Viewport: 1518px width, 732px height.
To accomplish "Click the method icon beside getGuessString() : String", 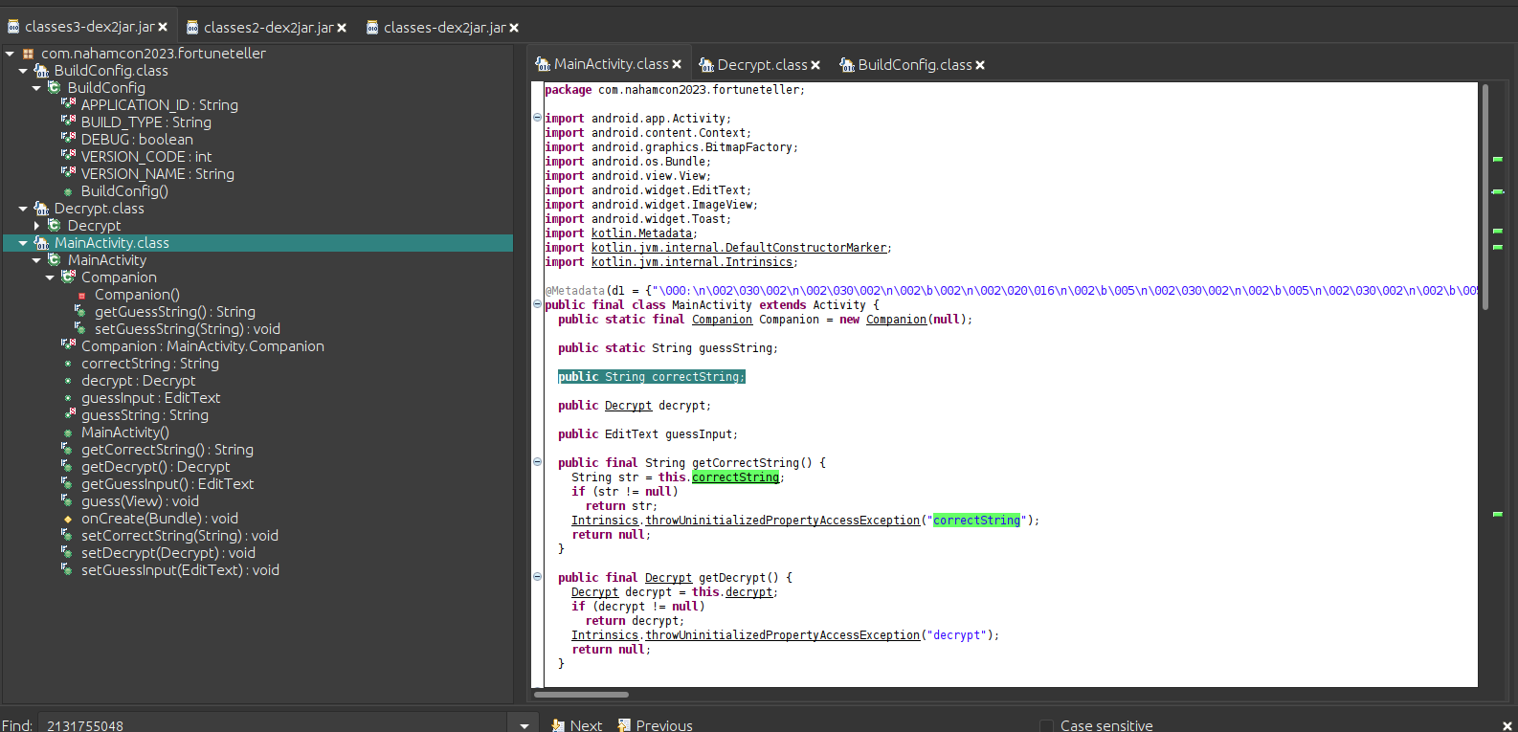I will pyautogui.click(x=81, y=312).
